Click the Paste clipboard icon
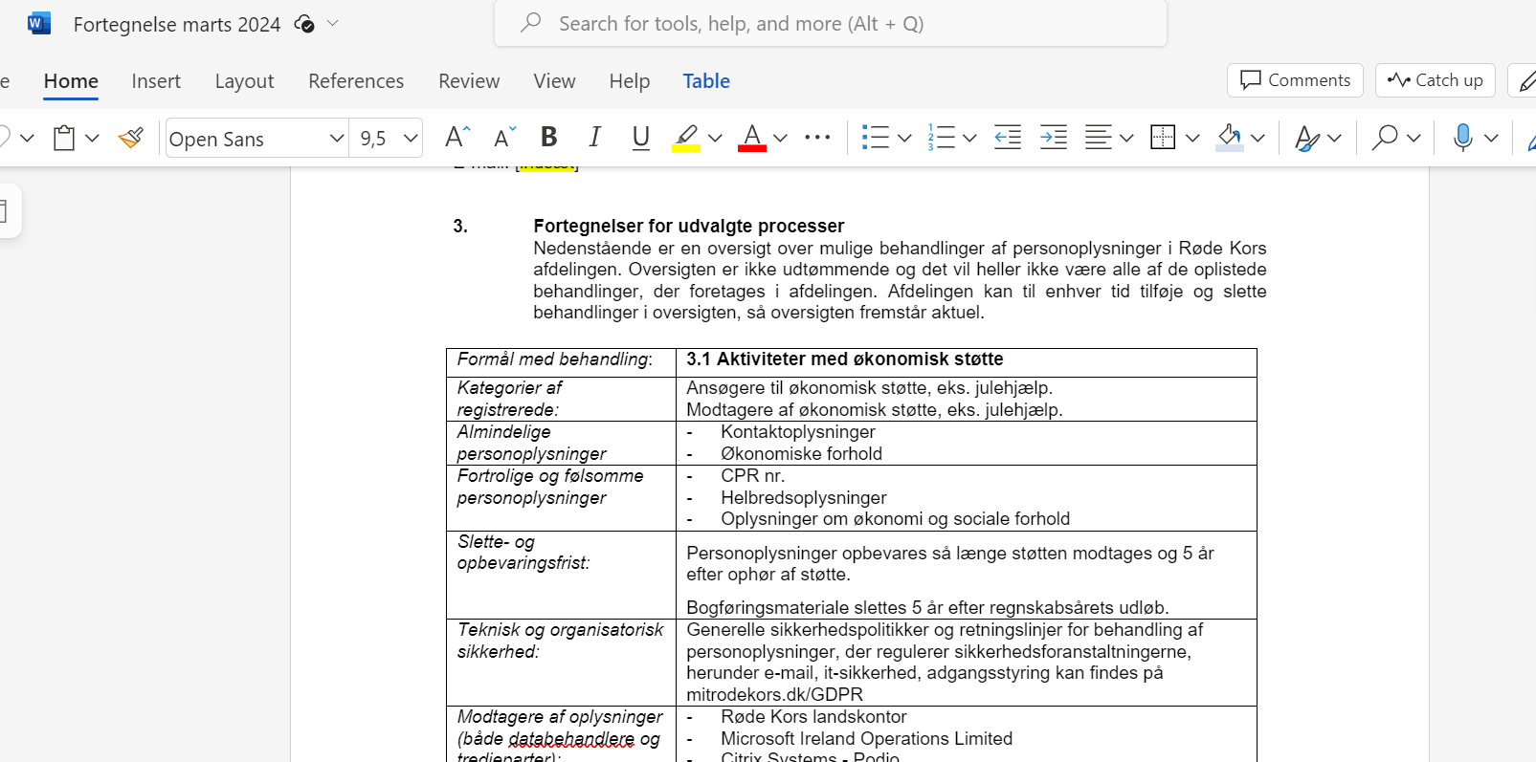Screen dimensions: 1536x762 click(x=64, y=138)
